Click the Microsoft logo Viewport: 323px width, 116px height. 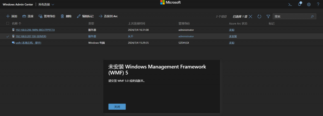click(170, 3)
